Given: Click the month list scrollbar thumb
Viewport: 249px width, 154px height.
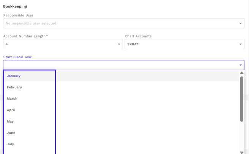Looking at the screenshot, I should [241, 98].
